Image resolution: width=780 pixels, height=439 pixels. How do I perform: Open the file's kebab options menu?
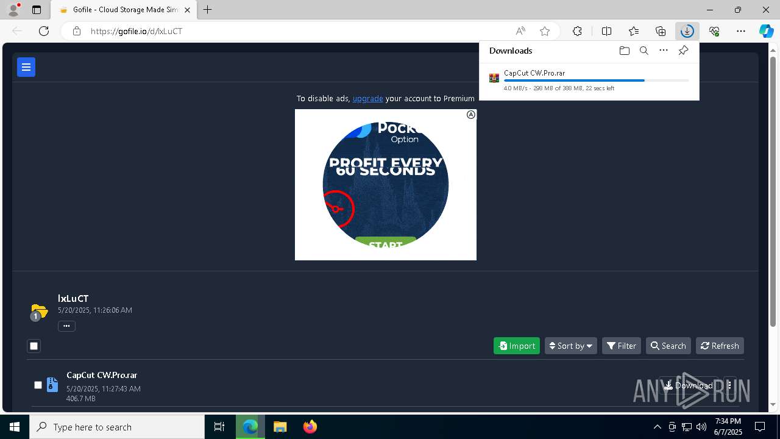coord(729,385)
